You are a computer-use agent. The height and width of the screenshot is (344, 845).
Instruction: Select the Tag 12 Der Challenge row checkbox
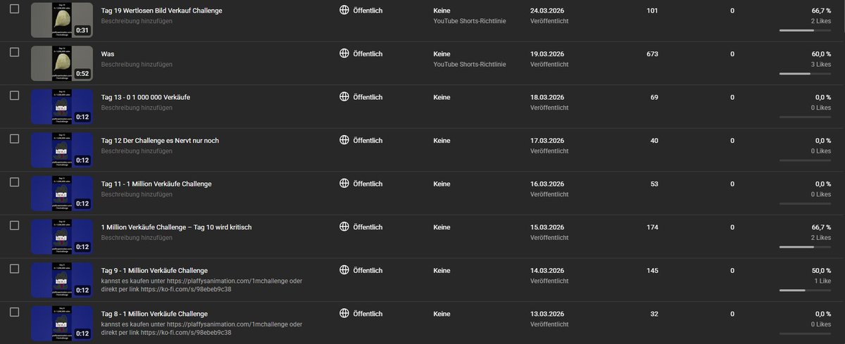pyautogui.click(x=14, y=139)
